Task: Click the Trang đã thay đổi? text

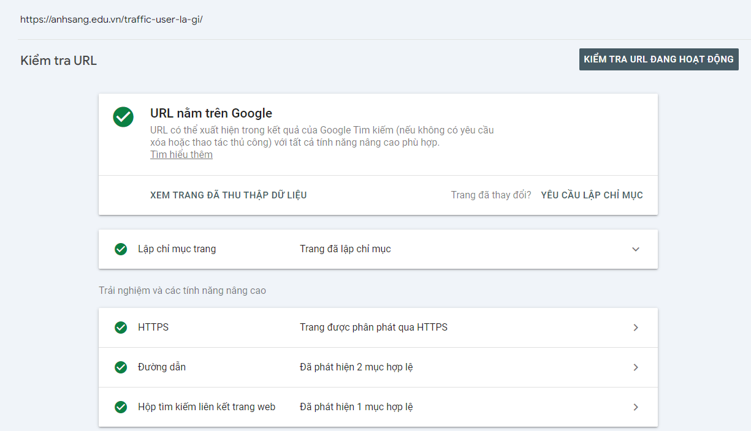Action: point(491,195)
